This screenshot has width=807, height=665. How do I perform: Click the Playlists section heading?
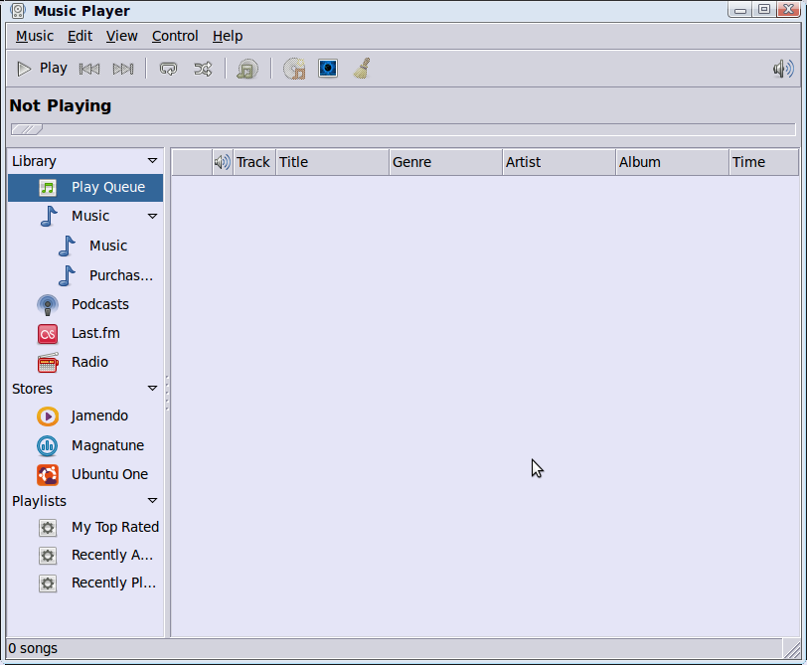pyautogui.click(x=39, y=501)
